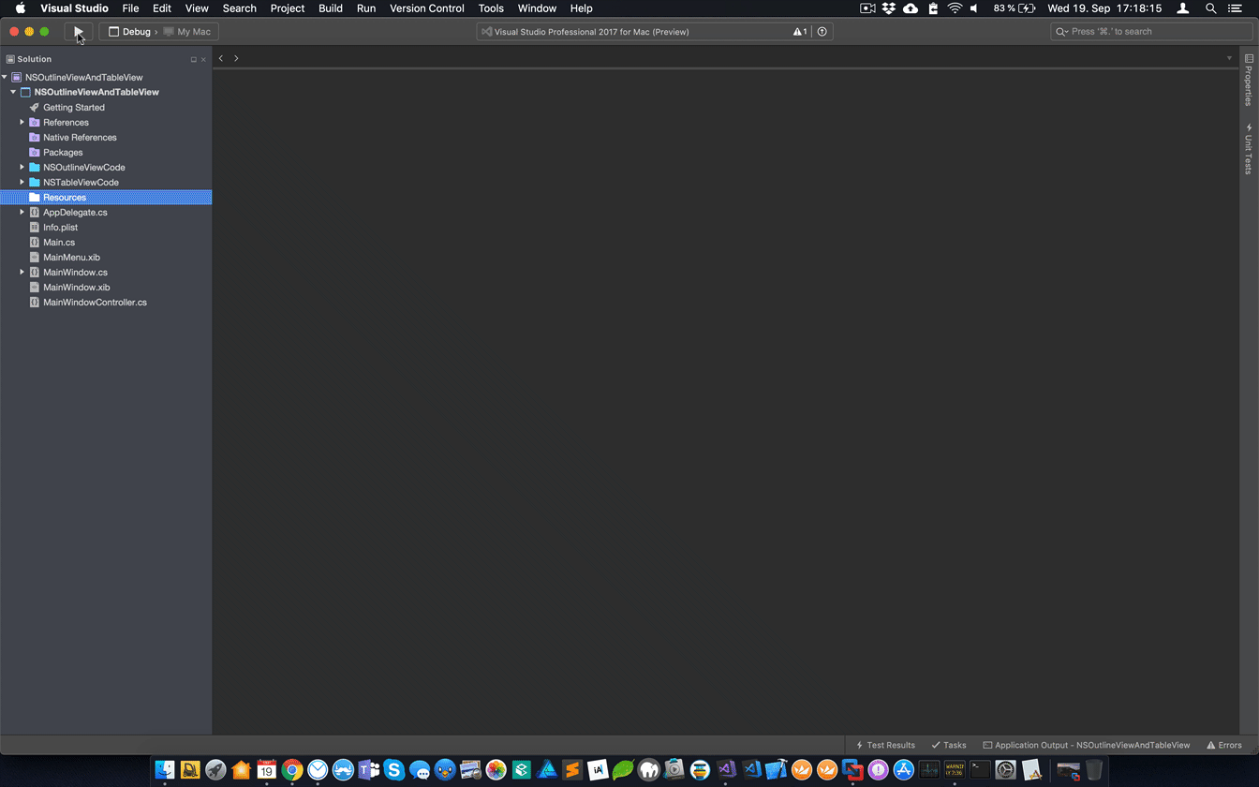Select Info.plist in the solution tree
This screenshot has height=787, width=1259.
pos(60,228)
